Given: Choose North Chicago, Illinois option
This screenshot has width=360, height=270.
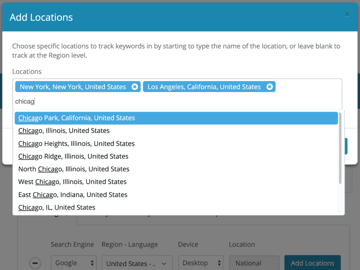Looking at the screenshot, I should click(x=74, y=169).
